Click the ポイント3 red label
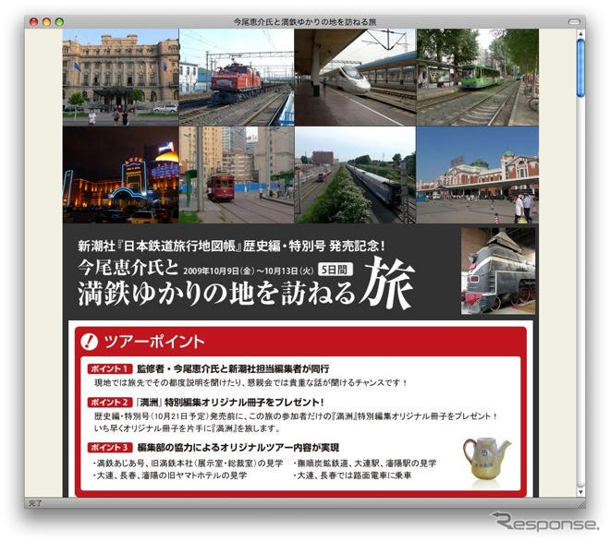 point(110,447)
